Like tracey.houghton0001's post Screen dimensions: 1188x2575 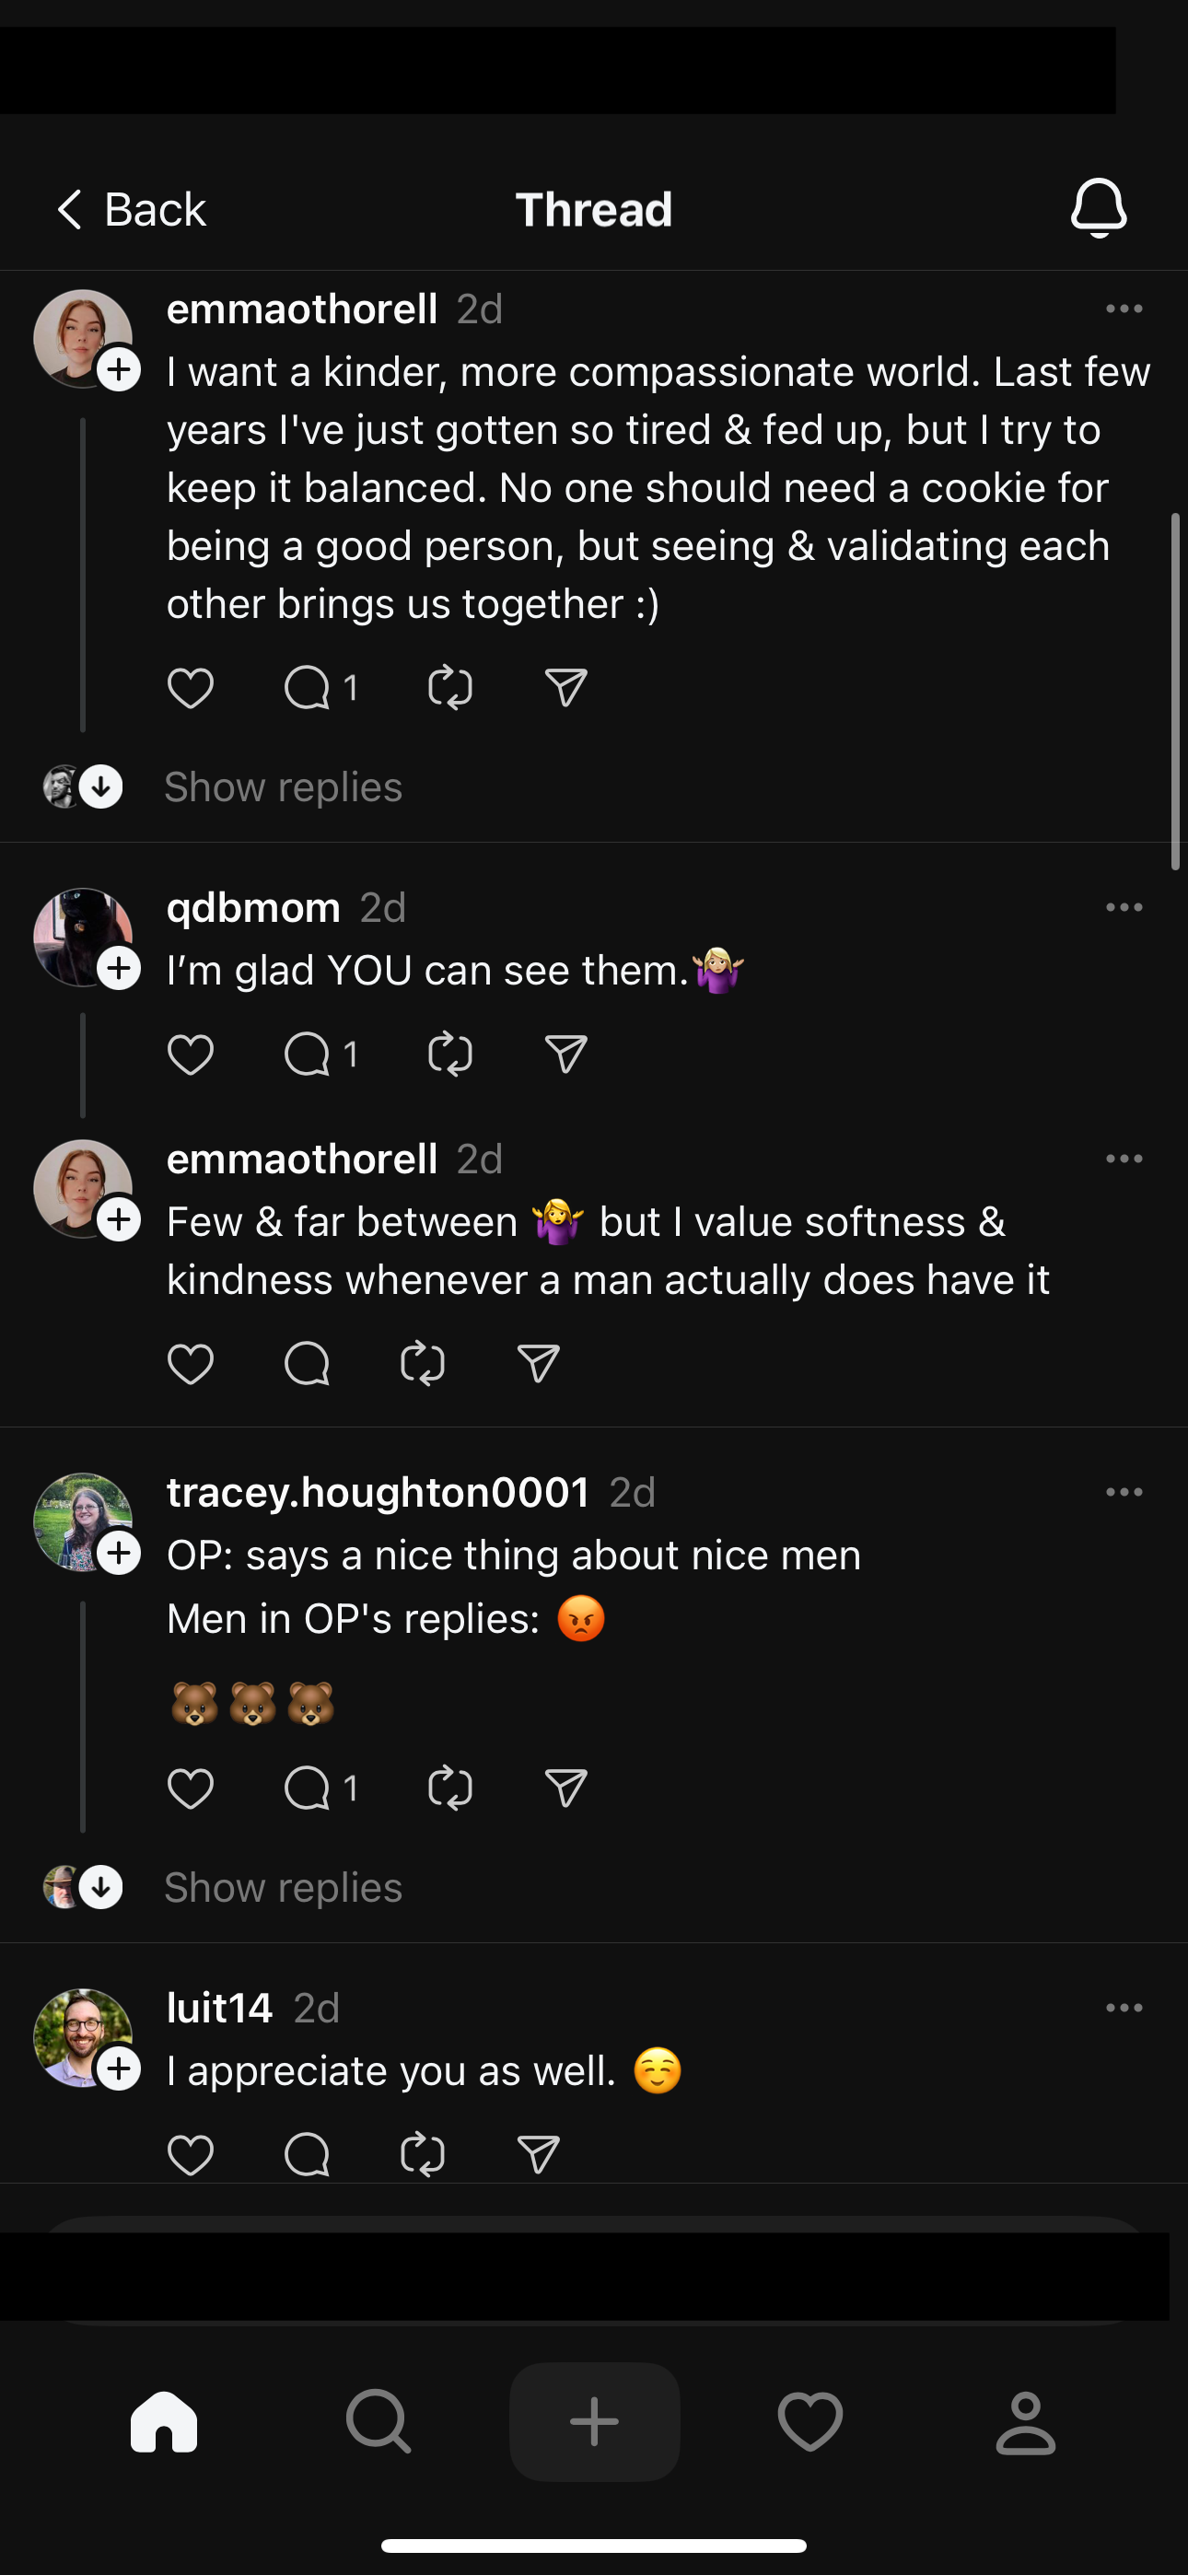pyautogui.click(x=190, y=1789)
